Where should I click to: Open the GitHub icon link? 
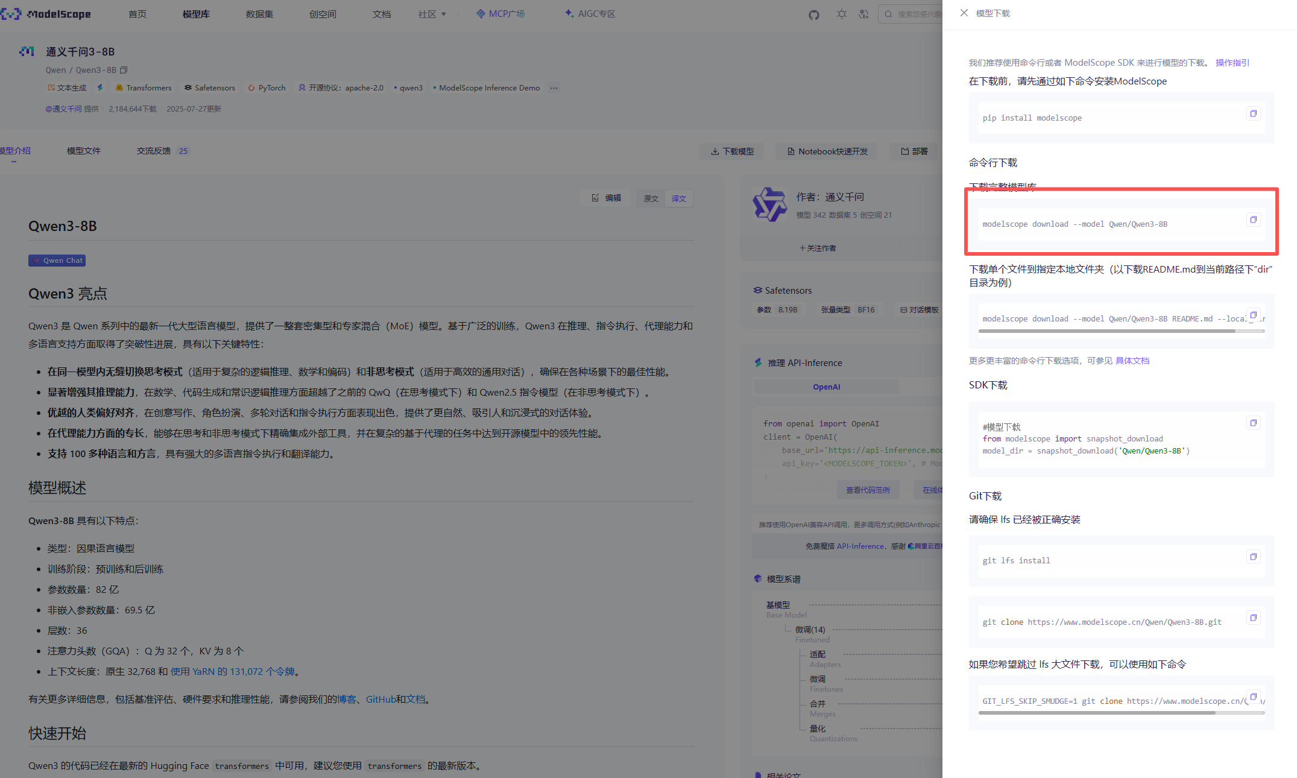pos(814,14)
